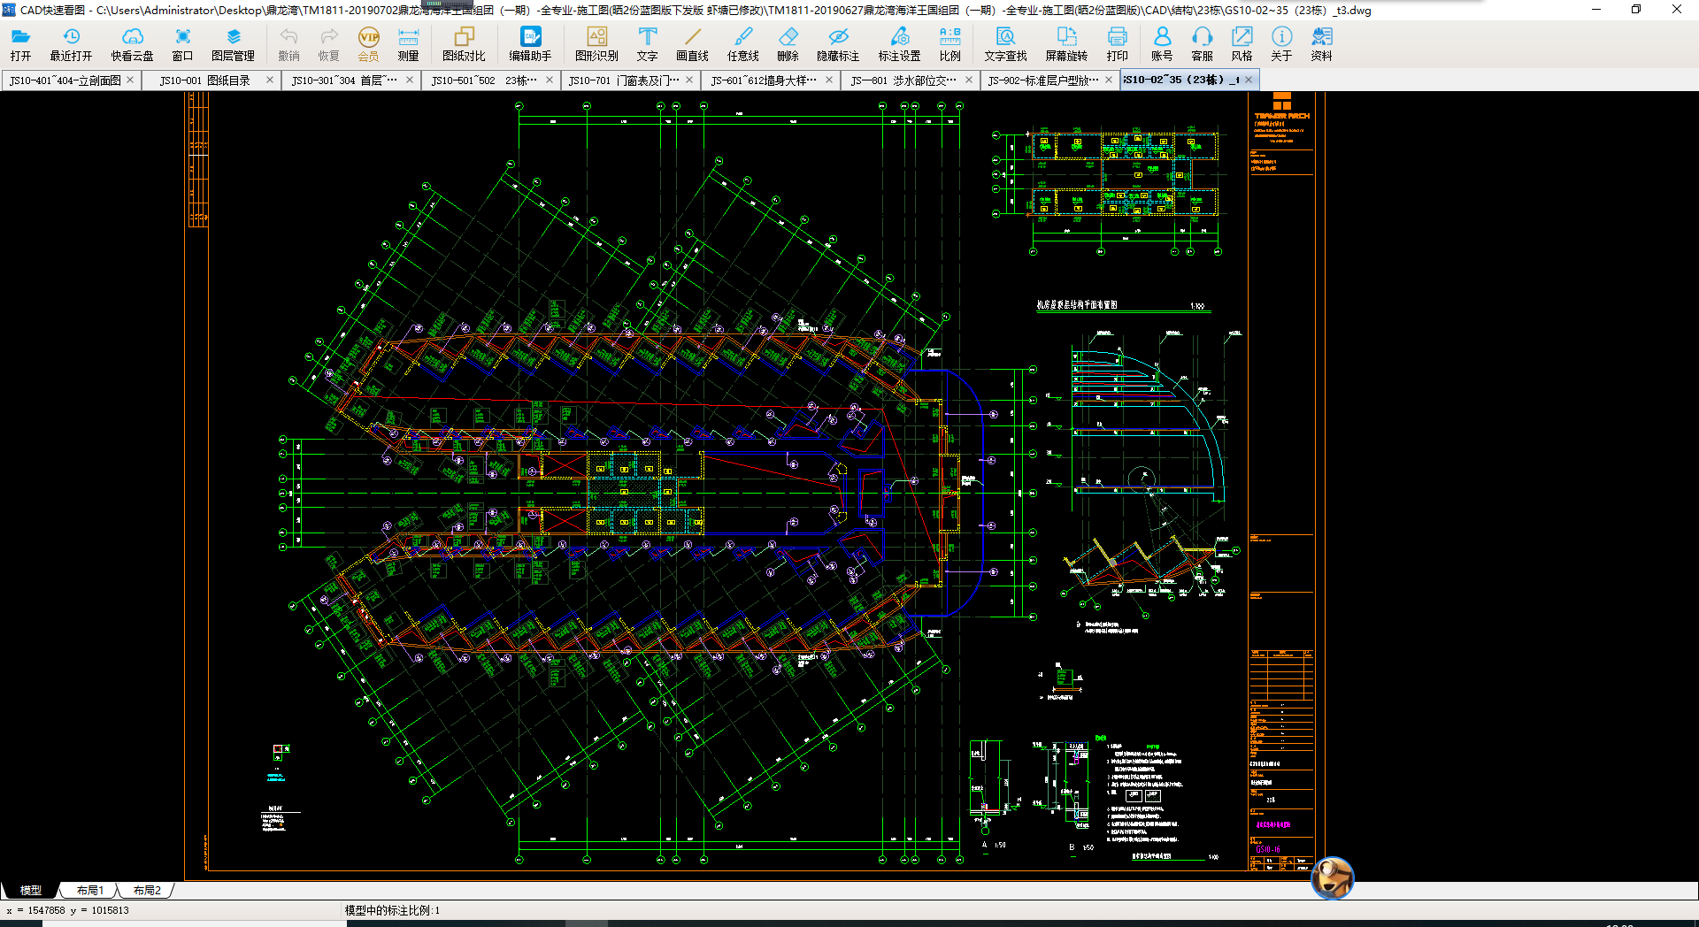Screen dimensions: 1699x927
Task: Open the 最近打开 recent files list
Action: (x=71, y=44)
